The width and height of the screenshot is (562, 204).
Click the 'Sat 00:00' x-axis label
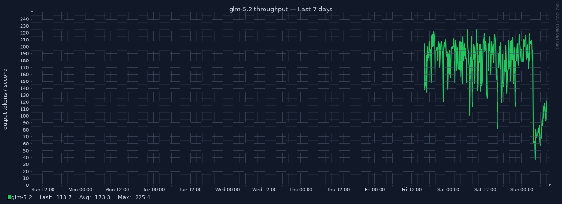[448, 190]
